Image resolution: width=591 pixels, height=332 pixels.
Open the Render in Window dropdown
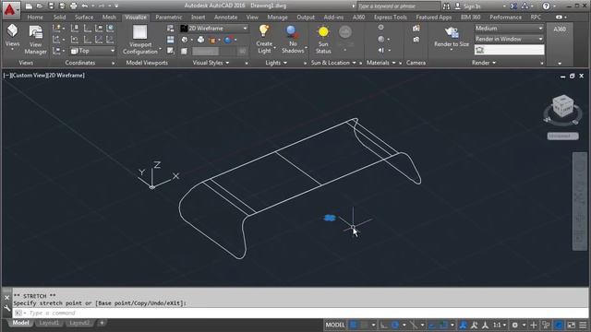509,39
